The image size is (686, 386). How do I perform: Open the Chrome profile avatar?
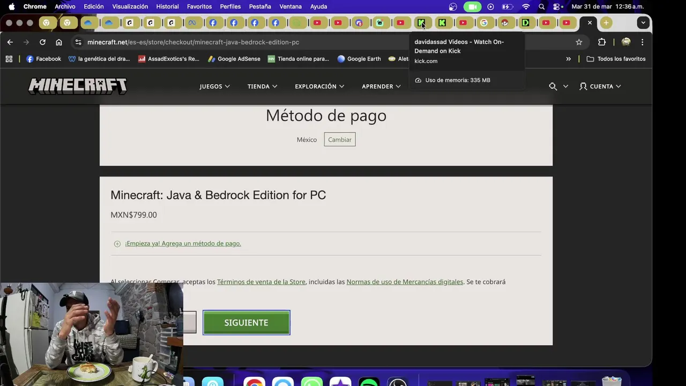click(625, 42)
